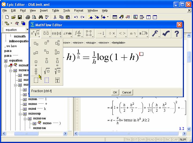Open the equation element combo box
The image size is (193, 143).
pos(27,29)
